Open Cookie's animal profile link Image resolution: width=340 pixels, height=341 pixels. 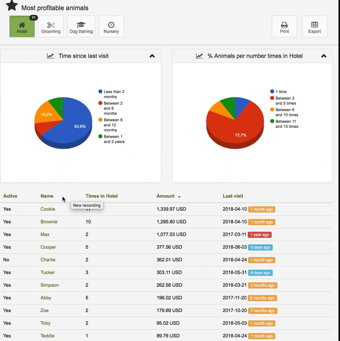click(x=48, y=209)
